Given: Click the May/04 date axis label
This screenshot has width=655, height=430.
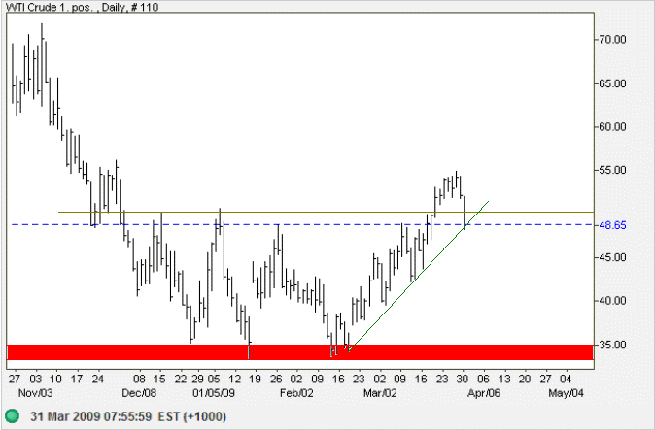Looking at the screenshot, I should point(567,393).
